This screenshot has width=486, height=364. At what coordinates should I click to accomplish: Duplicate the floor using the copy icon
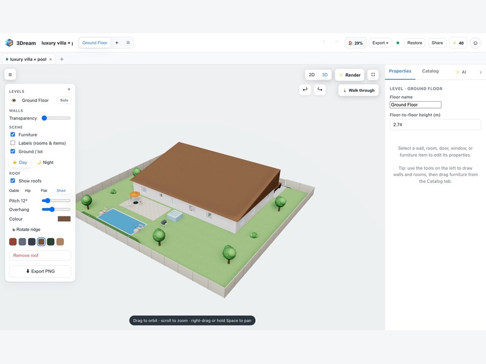[x=128, y=42]
